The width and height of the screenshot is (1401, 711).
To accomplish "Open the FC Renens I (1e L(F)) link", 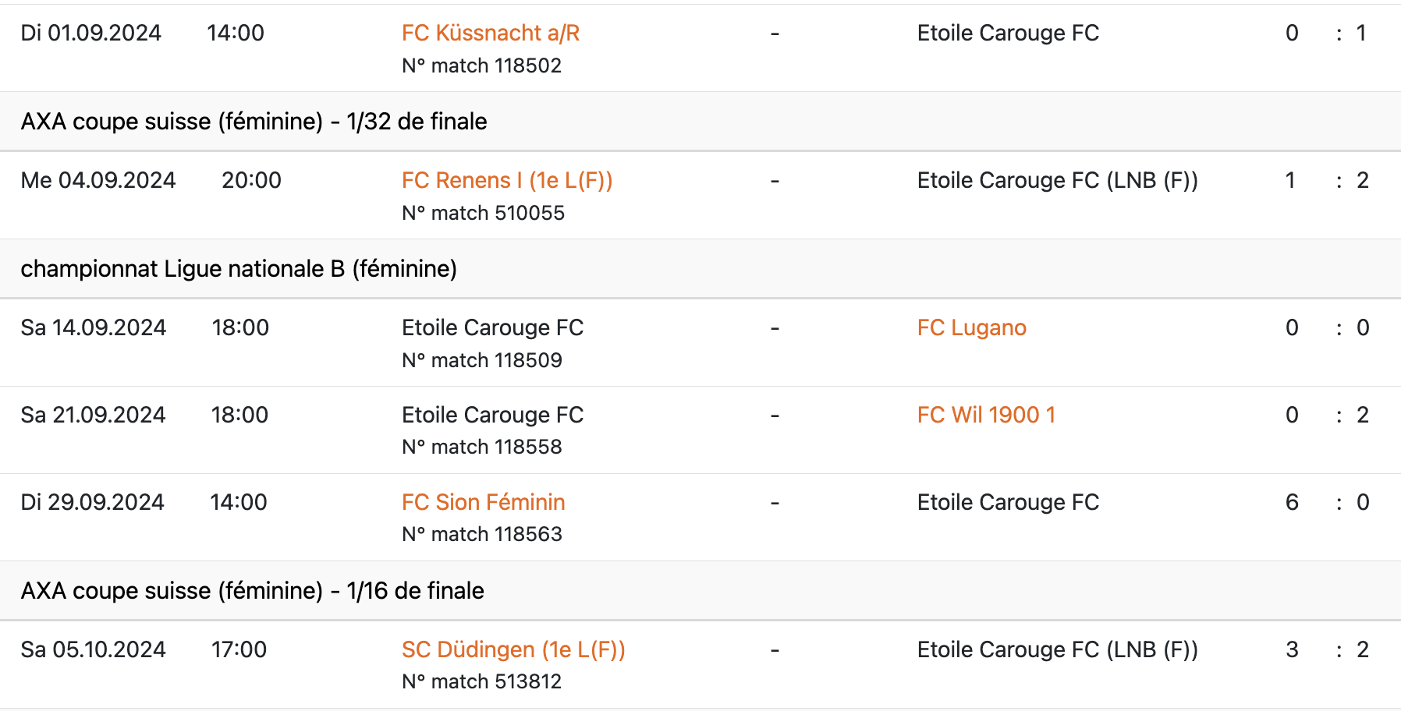I will pyautogui.click(x=506, y=180).
